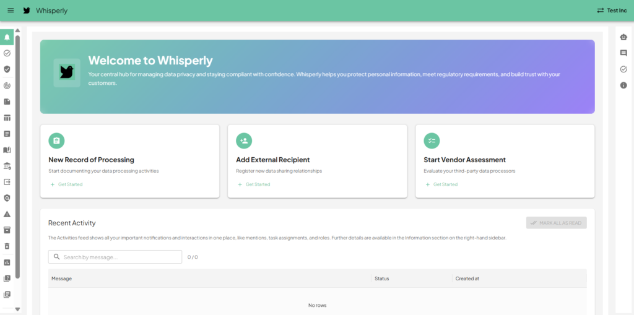Click Get Started under New Record of Processing
634x315 pixels.
(66, 184)
